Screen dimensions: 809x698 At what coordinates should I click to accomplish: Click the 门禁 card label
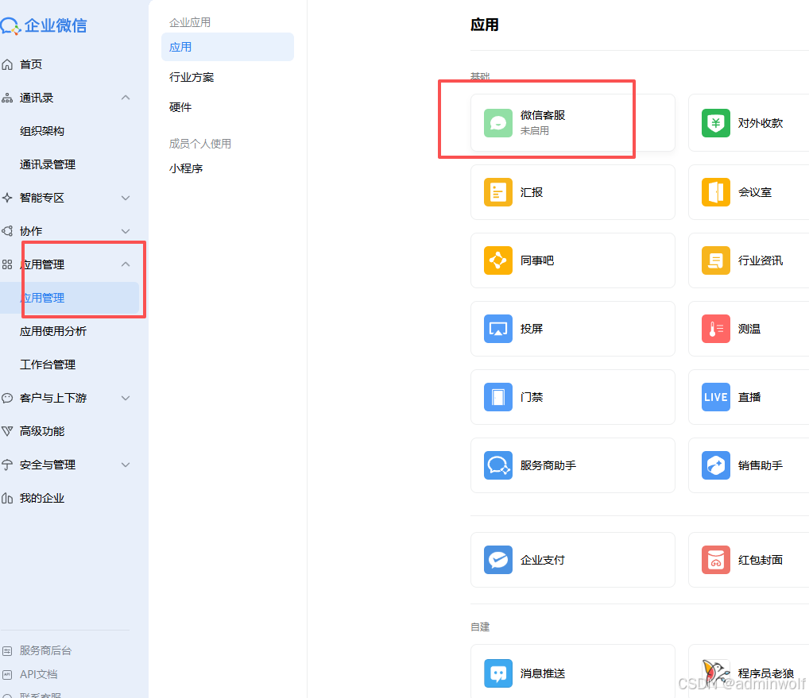click(532, 398)
